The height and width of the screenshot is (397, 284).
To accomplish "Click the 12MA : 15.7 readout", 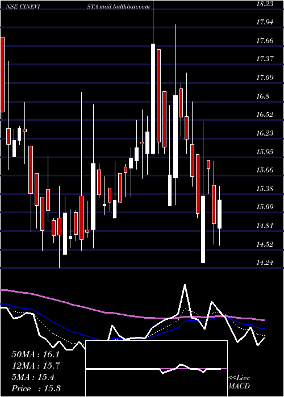I will [36, 366].
